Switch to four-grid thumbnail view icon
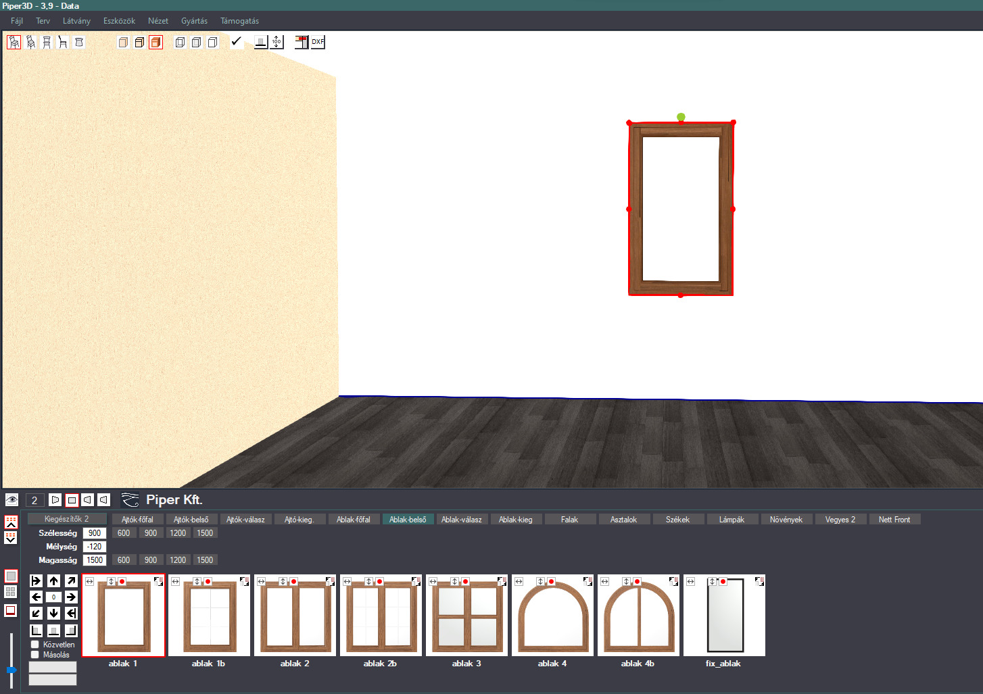 point(11,592)
